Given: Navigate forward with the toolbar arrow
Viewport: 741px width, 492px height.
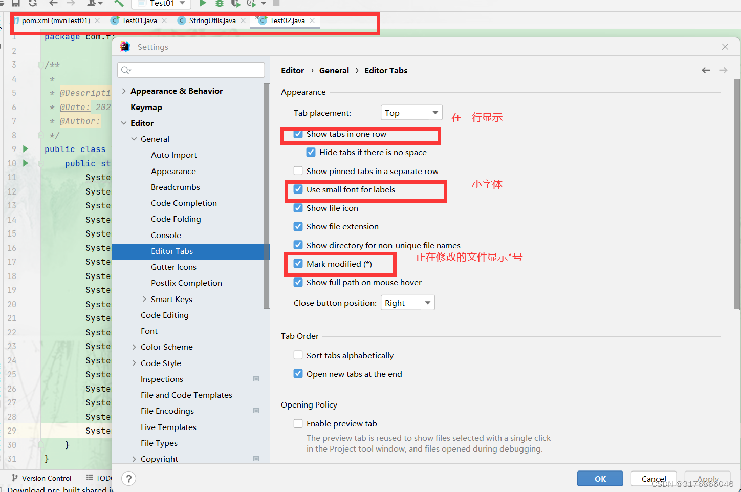Looking at the screenshot, I should coord(71,3).
